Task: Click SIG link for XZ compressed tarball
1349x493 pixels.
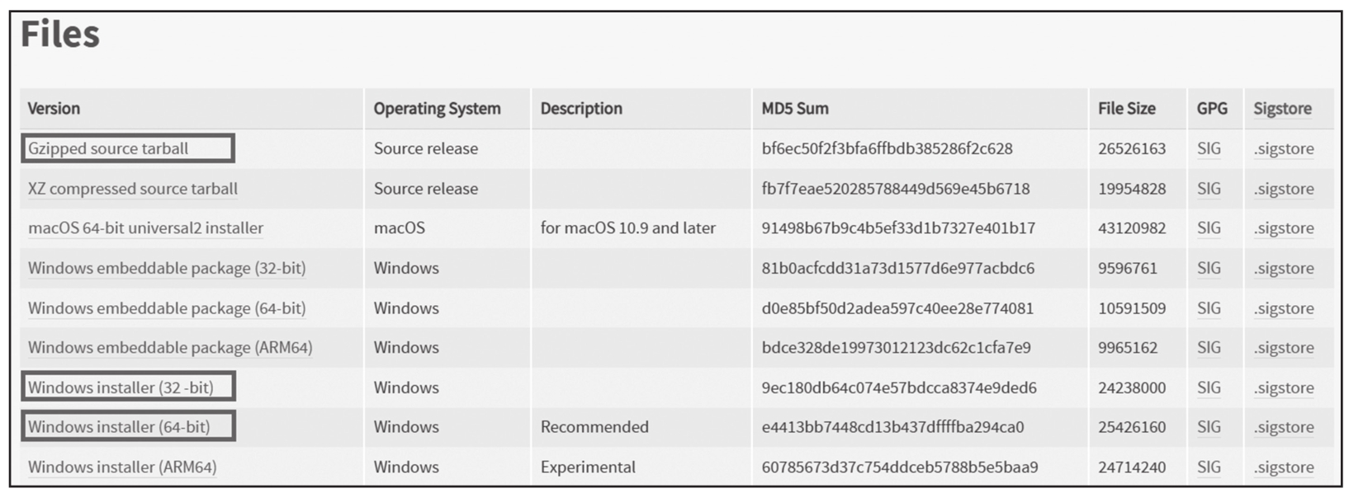Action: pyautogui.click(x=1209, y=189)
